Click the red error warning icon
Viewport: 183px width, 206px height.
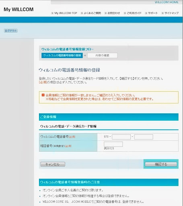click(x=43, y=95)
